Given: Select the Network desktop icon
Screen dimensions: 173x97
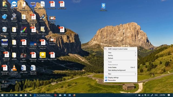Looking at the screenshot, I should 5,18.
